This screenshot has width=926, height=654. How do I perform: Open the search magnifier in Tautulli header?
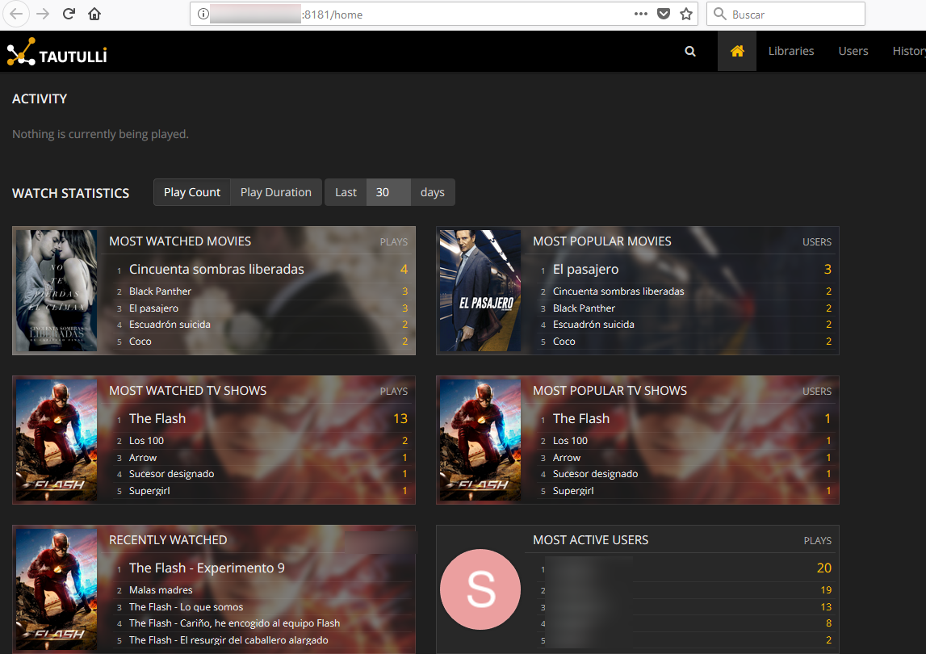(x=689, y=52)
